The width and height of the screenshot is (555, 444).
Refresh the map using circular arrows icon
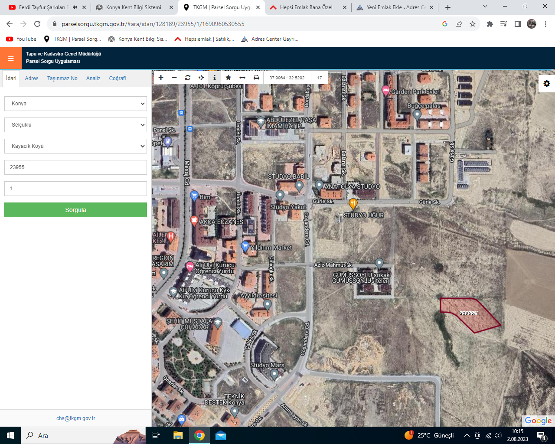[x=188, y=78]
